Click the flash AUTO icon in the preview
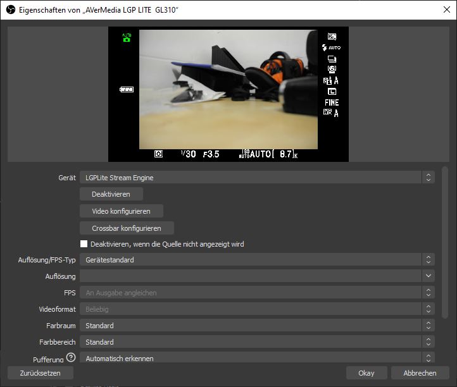The height and width of the screenshot is (387, 457). tap(331, 47)
